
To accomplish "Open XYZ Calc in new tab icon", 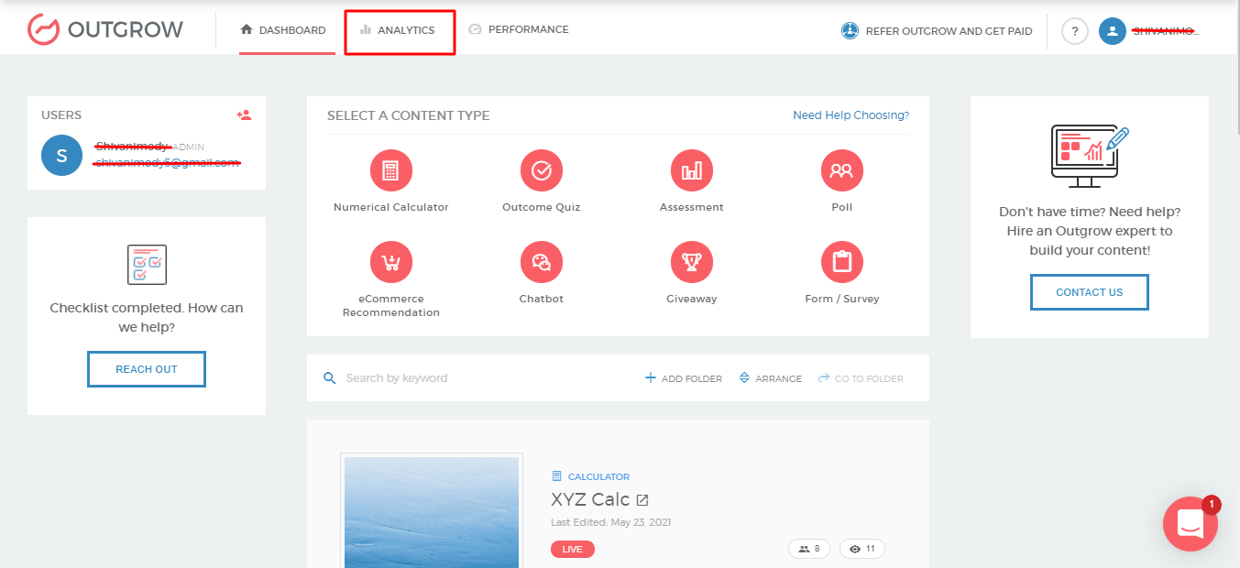I will pos(643,500).
